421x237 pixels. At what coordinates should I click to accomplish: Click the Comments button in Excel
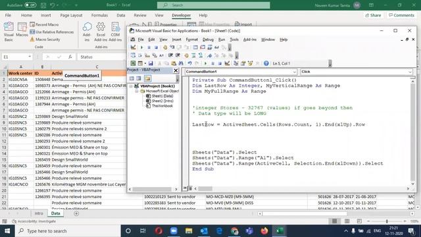(402, 15)
